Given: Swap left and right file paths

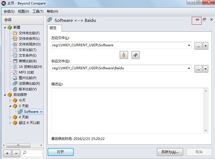Looking at the screenshot, I should click(x=135, y=55).
